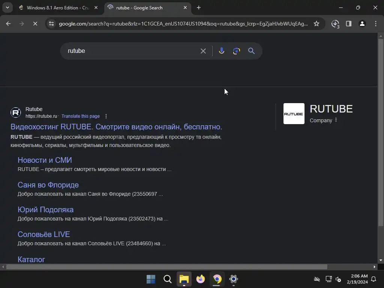
Task: Click Translate this page link
Action: pos(81,116)
